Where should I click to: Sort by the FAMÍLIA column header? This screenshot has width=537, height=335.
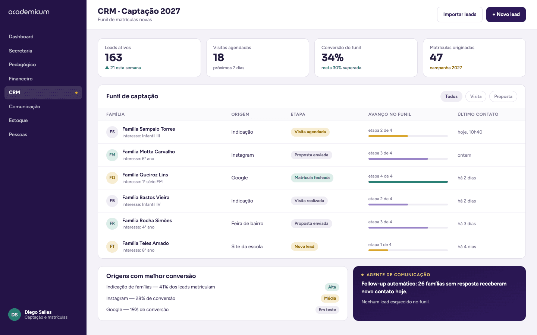[x=116, y=114]
